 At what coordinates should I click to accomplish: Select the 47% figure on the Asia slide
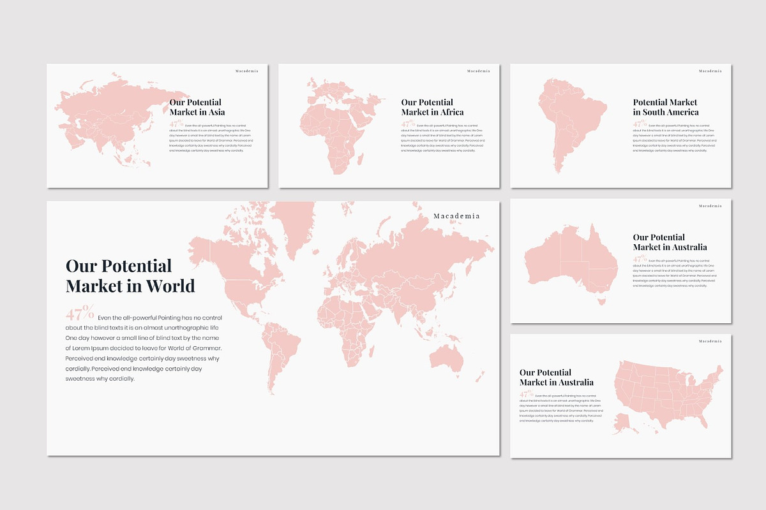[x=176, y=124]
